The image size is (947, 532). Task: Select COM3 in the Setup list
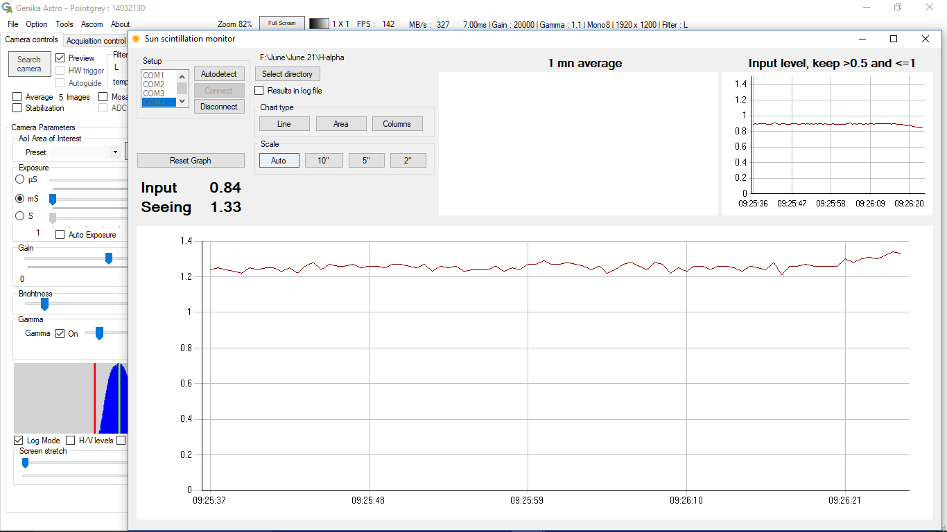click(x=159, y=93)
